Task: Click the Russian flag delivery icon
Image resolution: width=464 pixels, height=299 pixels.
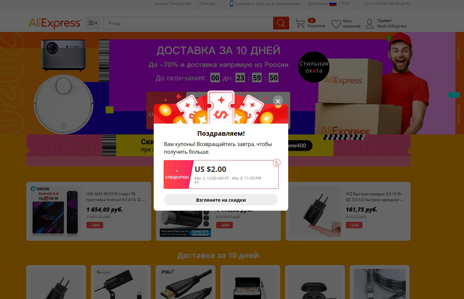Action: pos(333,4)
